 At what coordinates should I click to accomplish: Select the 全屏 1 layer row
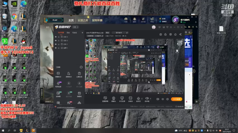point(69,48)
